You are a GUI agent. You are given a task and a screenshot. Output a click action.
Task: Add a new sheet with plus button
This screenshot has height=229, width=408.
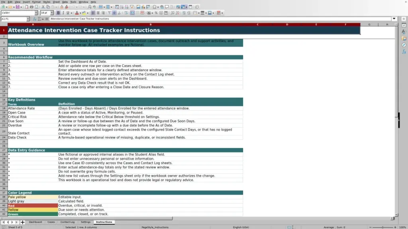pos(22,222)
